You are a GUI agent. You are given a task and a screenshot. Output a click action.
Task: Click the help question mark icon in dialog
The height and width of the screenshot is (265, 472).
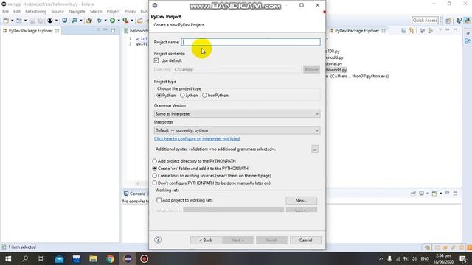(x=158, y=240)
